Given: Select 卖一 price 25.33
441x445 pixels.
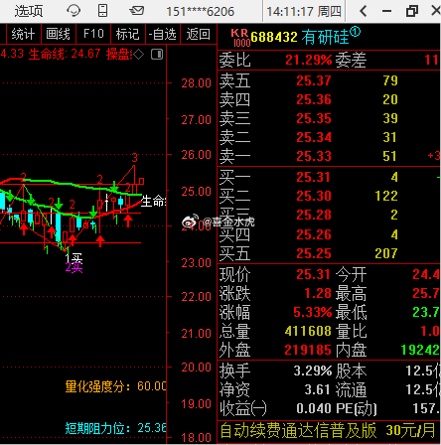Looking at the screenshot, I should click(314, 156).
